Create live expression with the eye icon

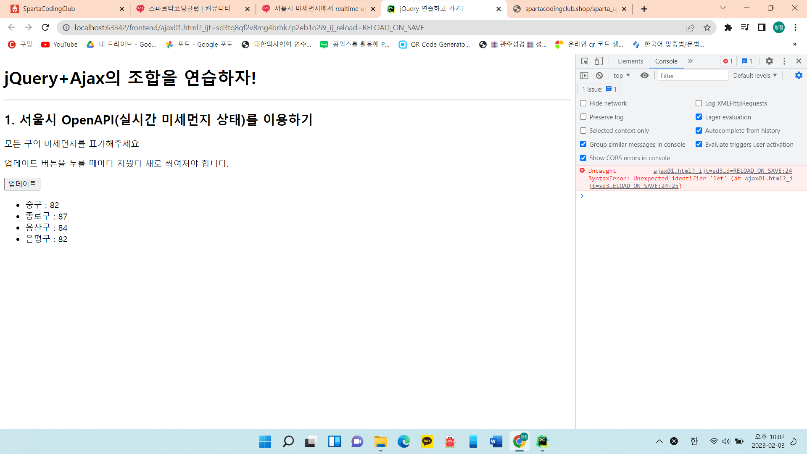(x=644, y=76)
